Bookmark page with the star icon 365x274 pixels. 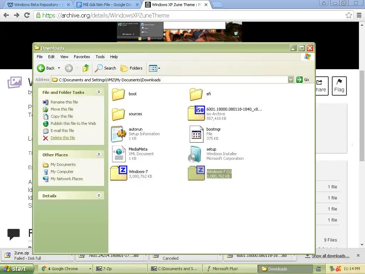pyautogui.click(x=349, y=15)
